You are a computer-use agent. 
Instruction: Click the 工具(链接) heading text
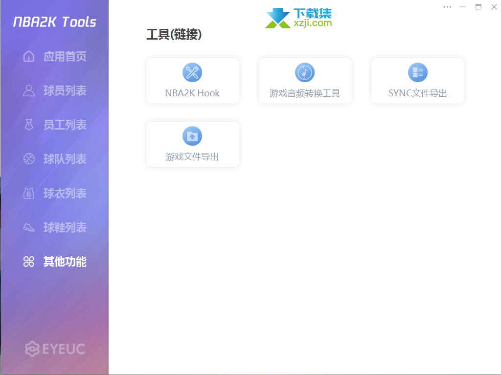174,35
